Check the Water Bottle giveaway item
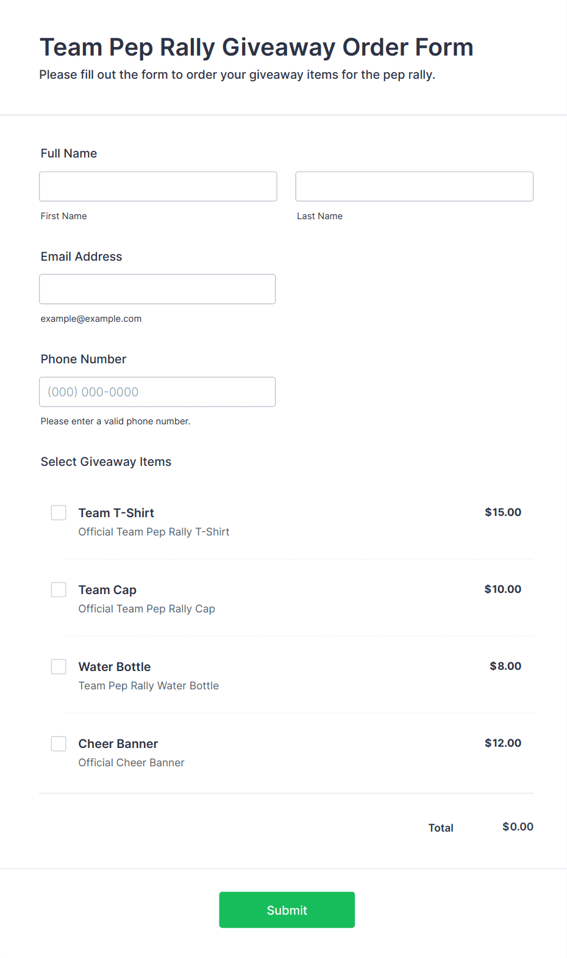The height and width of the screenshot is (958, 567). (58, 666)
